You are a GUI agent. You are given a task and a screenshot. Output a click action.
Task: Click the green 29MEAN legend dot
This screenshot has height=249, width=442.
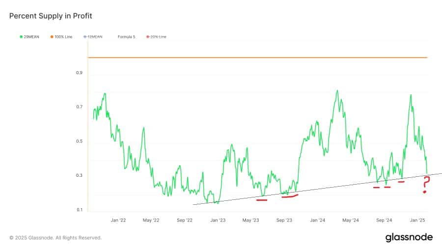tap(21, 37)
